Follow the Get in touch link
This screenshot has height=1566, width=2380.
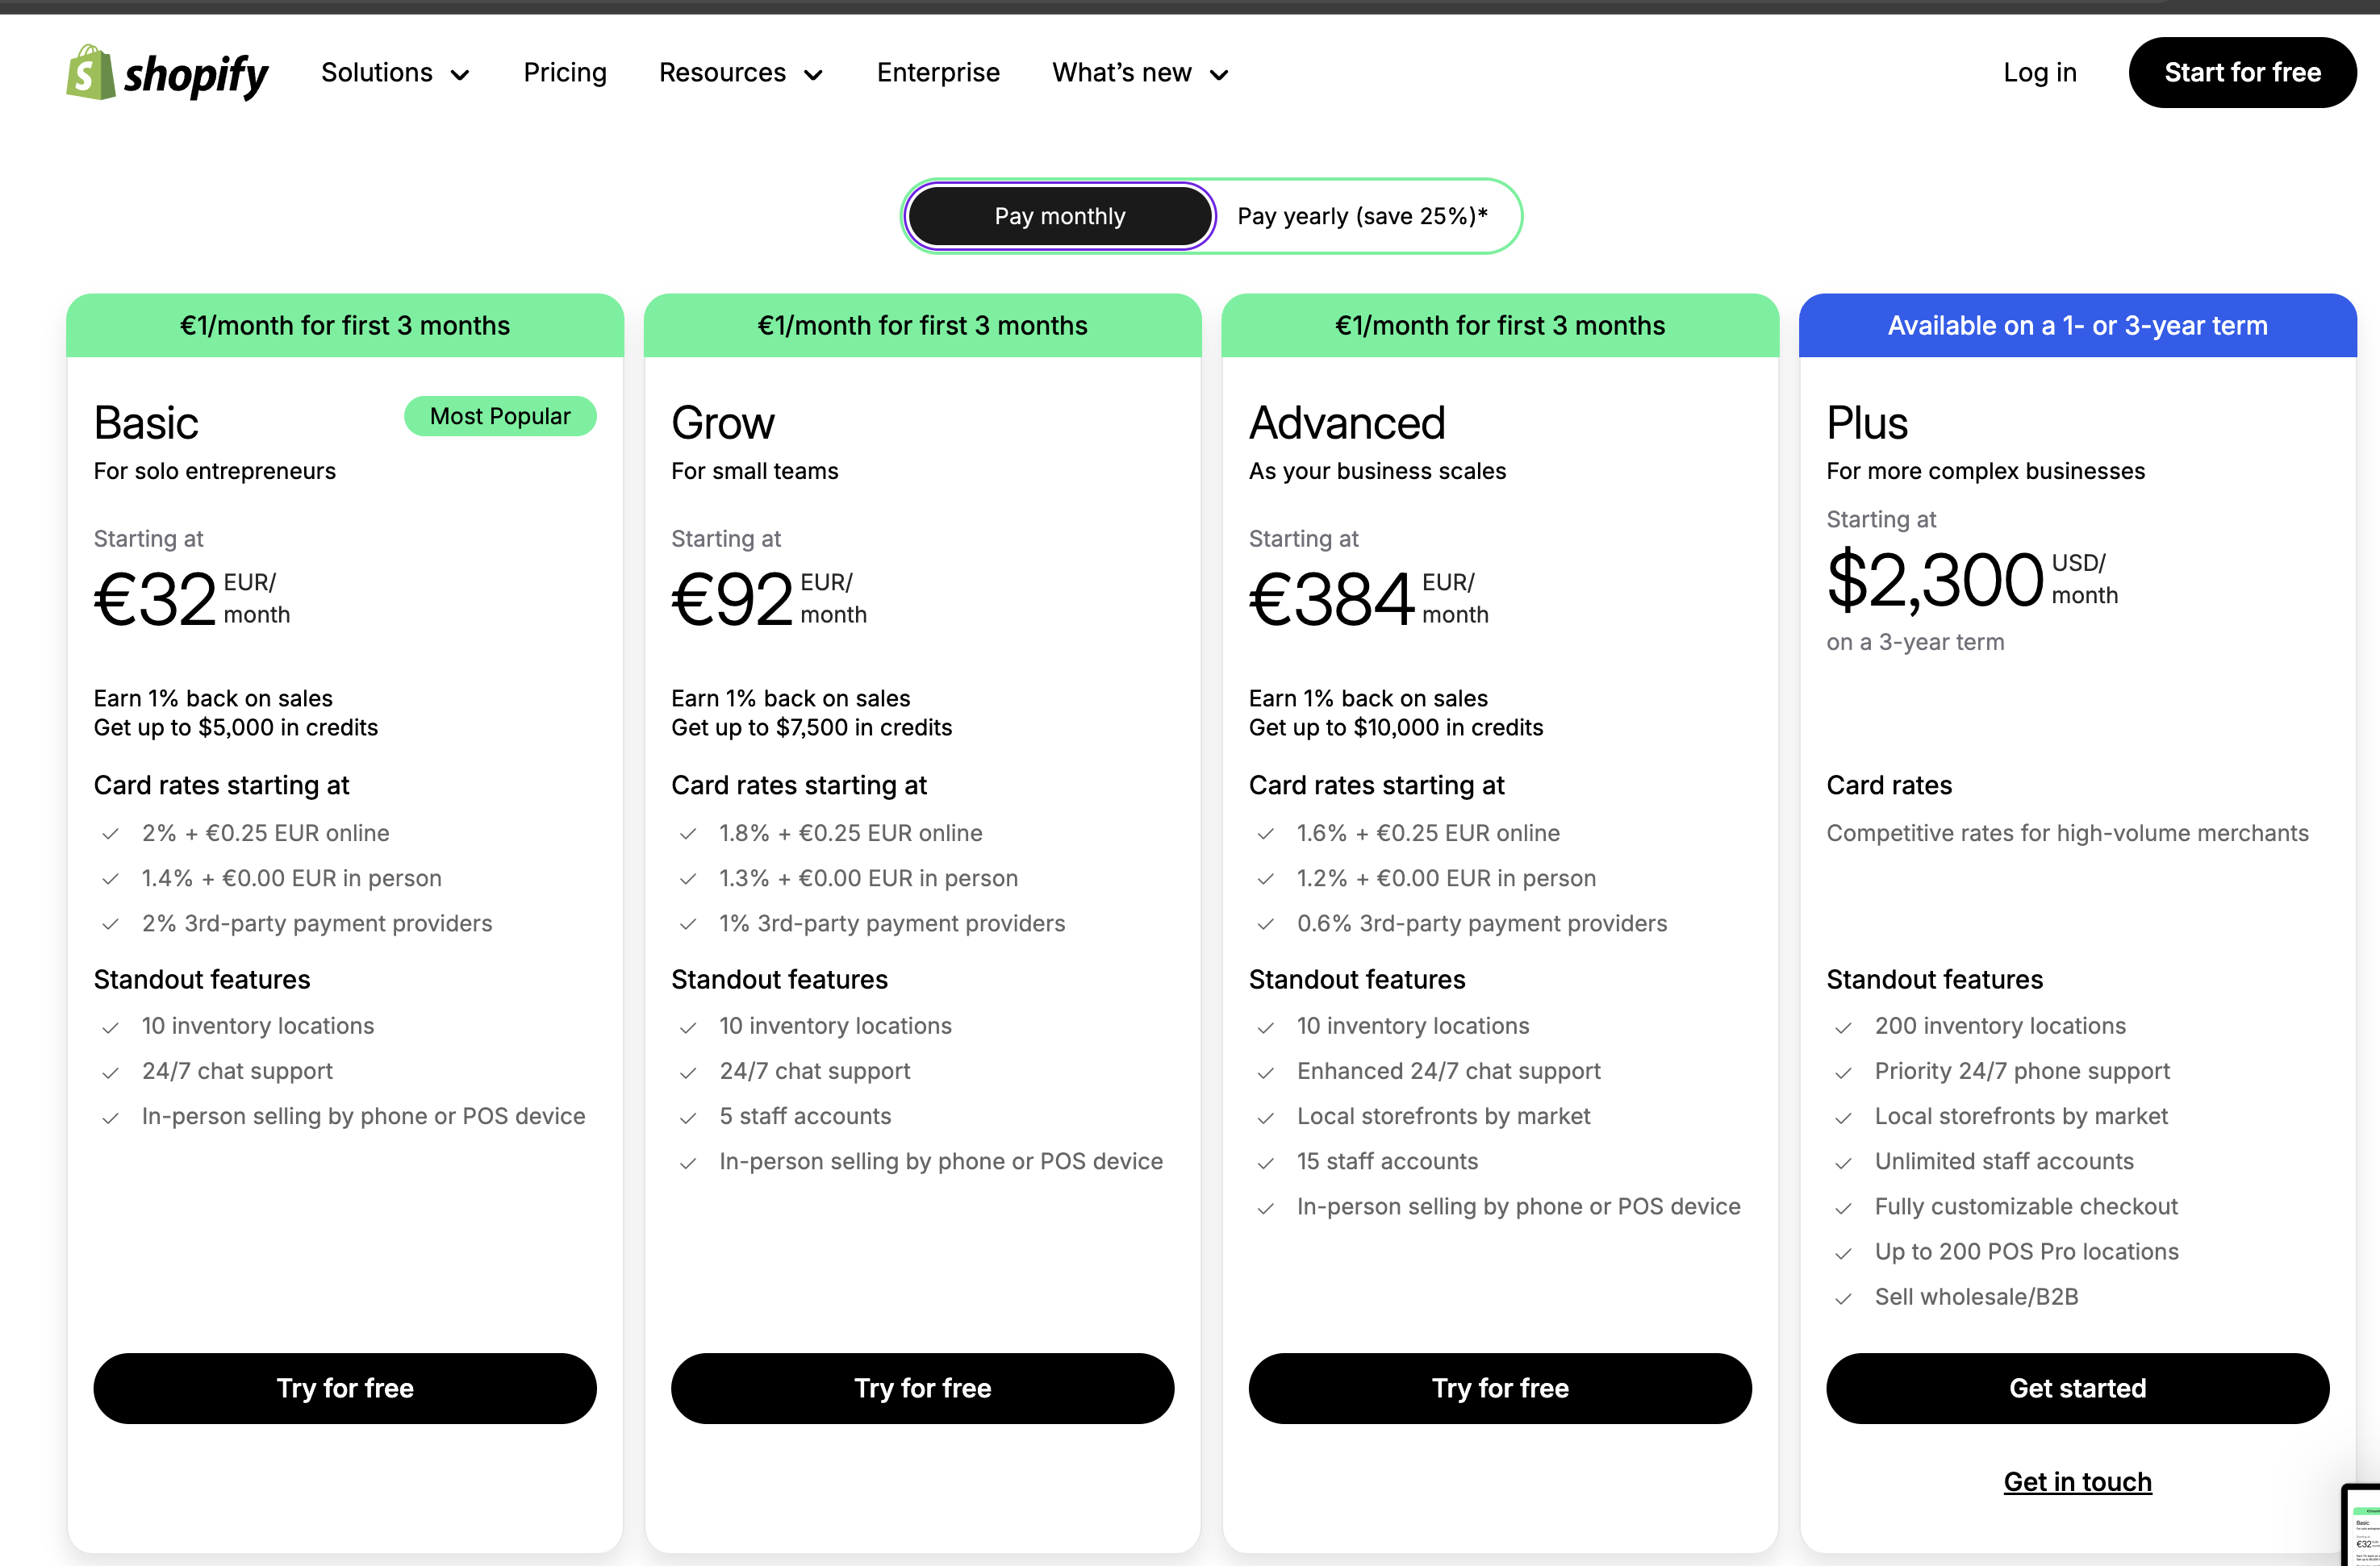pos(2077,1481)
